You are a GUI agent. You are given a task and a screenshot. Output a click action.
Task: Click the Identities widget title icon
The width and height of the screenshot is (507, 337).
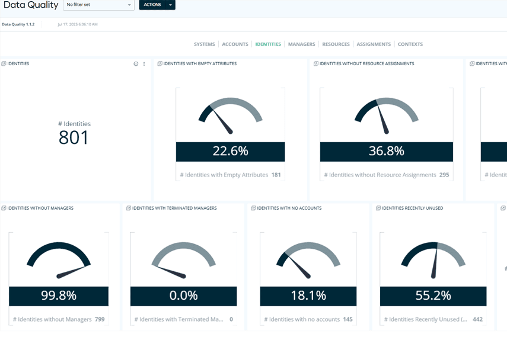tap(4, 63)
